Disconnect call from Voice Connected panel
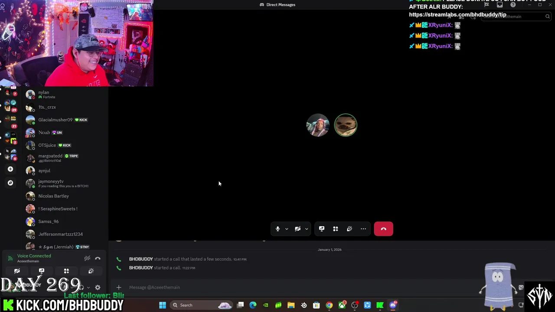This screenshot has width=555, height=312. [98, 258]
